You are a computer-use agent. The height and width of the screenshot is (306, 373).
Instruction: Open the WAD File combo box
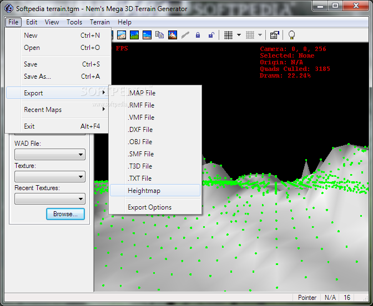[50, 155]
